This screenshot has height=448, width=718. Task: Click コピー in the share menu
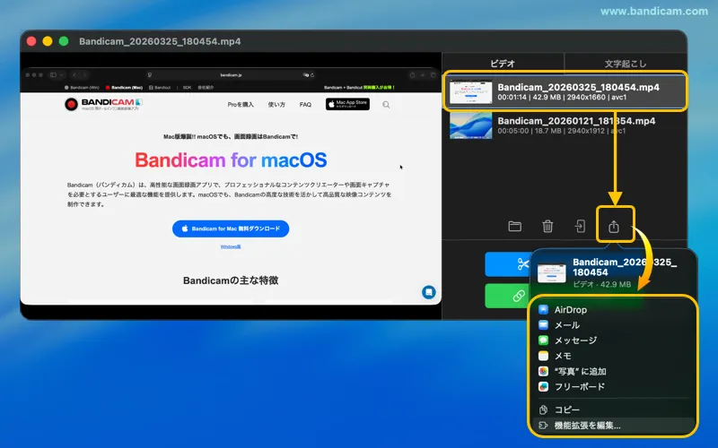613,409
